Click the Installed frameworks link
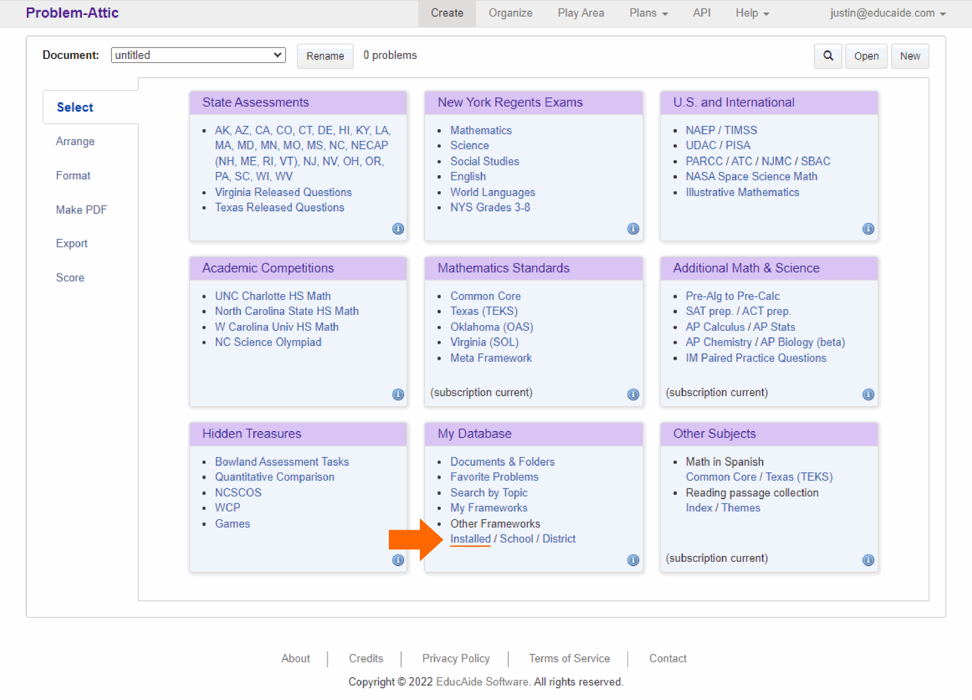Viewport: 972px width, 700px height. click(x=470, y=539)
